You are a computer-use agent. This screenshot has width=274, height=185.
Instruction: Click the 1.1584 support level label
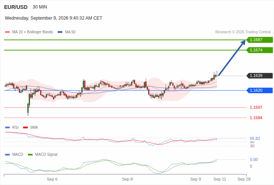pos(256,118)
